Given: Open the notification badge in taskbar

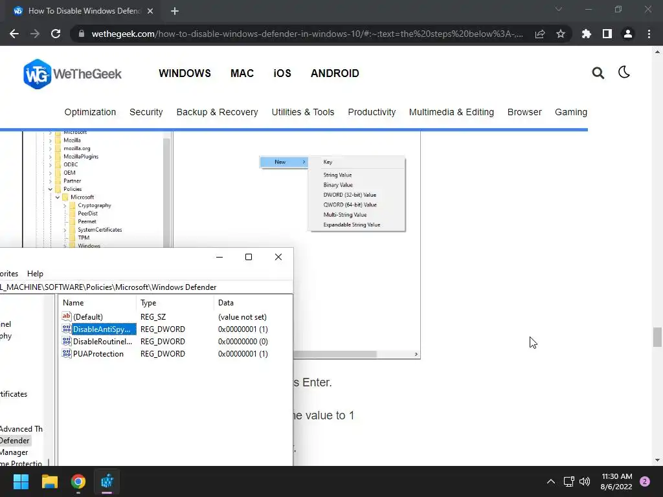Looking at the screenshot, I should tap(645, 481).
